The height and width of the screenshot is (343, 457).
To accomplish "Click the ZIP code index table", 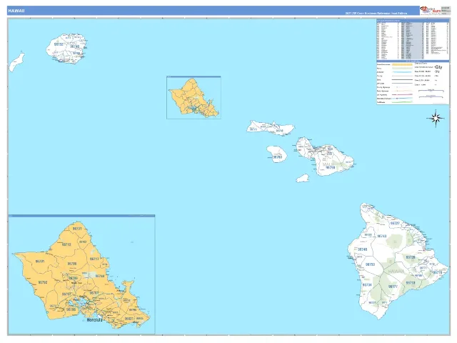I will (x=413, y=39).
